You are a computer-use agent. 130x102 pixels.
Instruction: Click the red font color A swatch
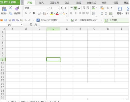point(57,13)
